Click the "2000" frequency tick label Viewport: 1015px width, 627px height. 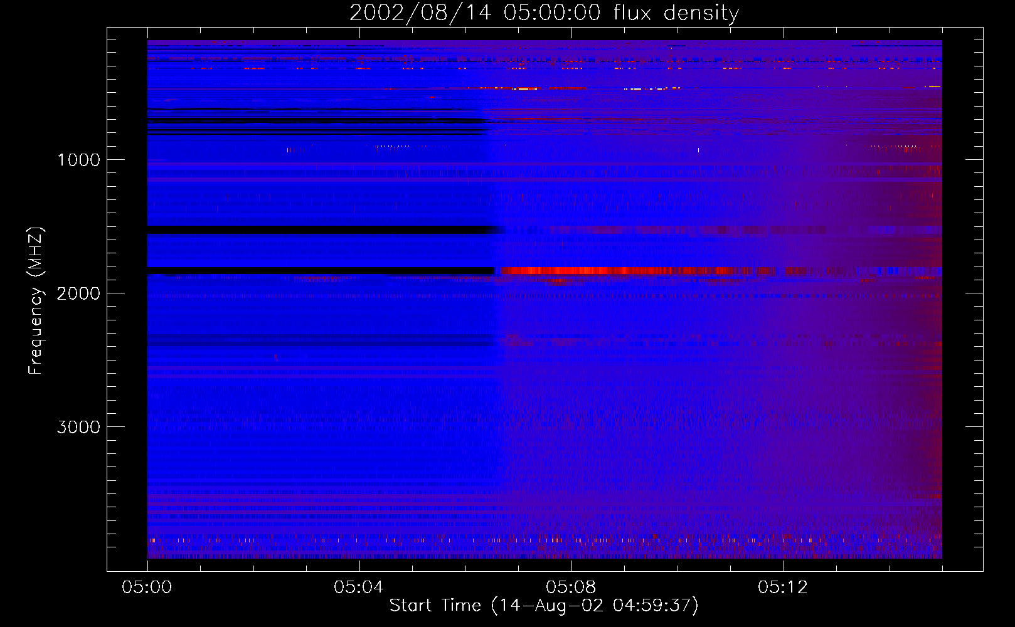click(78, 293)
